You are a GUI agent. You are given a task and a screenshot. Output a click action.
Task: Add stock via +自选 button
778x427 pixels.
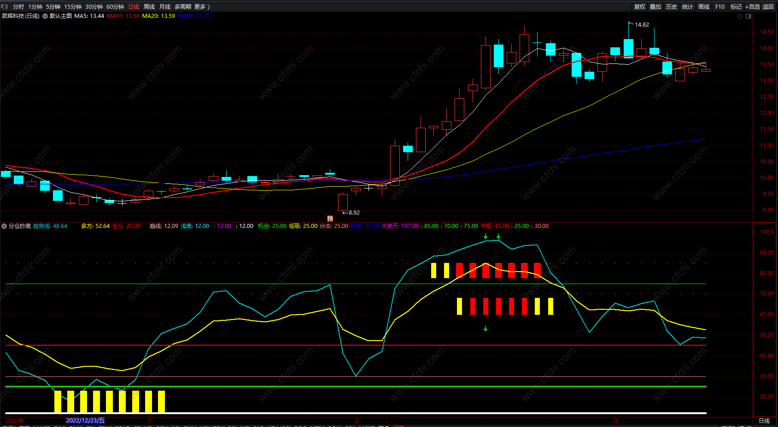click(x=753, y=7)
